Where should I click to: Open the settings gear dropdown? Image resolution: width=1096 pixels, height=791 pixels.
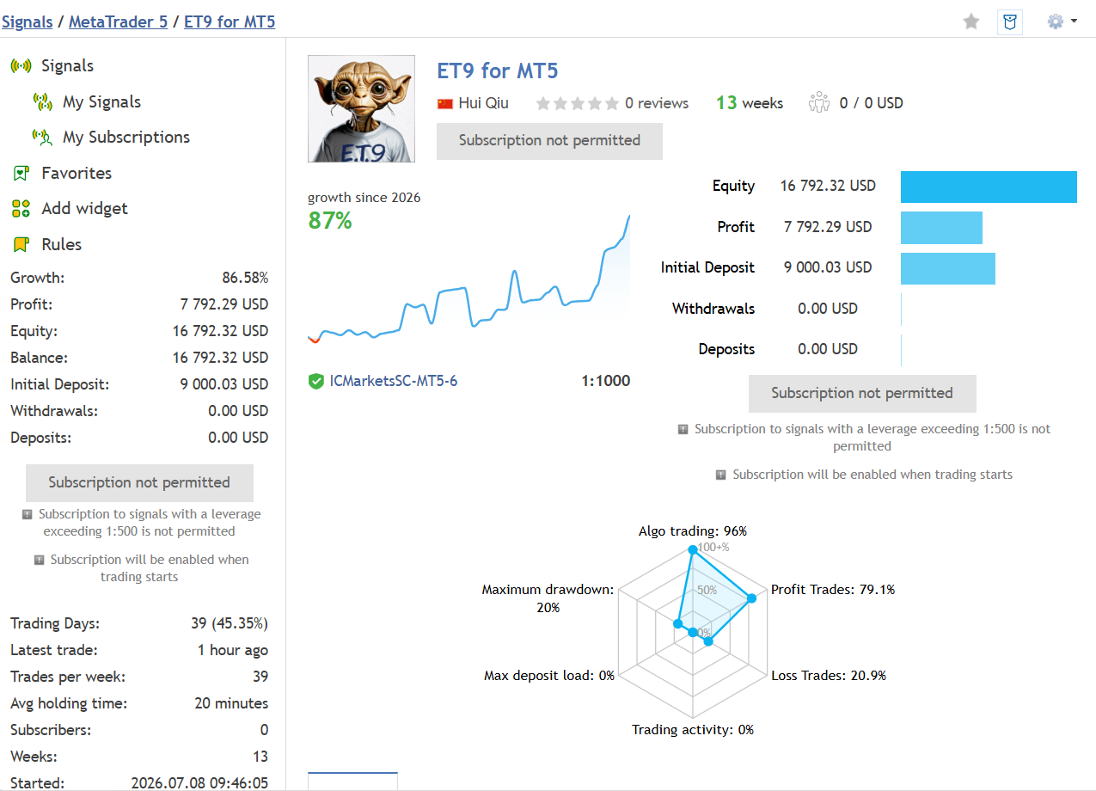click(x=1062, y=21)
